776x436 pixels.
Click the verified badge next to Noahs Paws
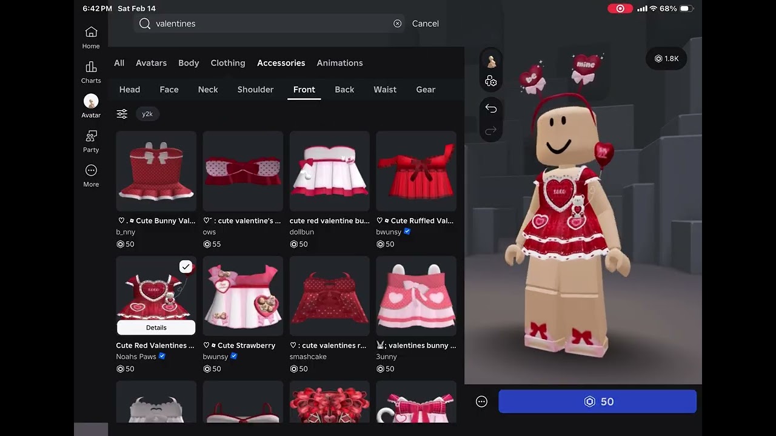pos(162,356)
